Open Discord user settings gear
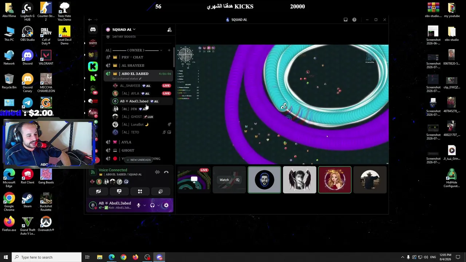Screen dimensions: 466x262 pos(166,206)
